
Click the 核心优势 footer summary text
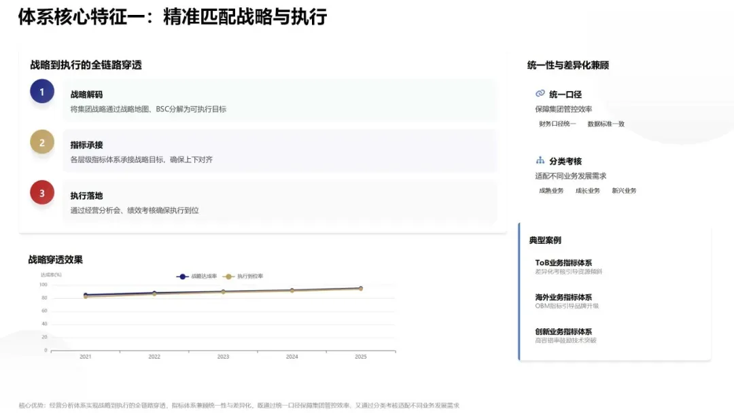point(239,406)
